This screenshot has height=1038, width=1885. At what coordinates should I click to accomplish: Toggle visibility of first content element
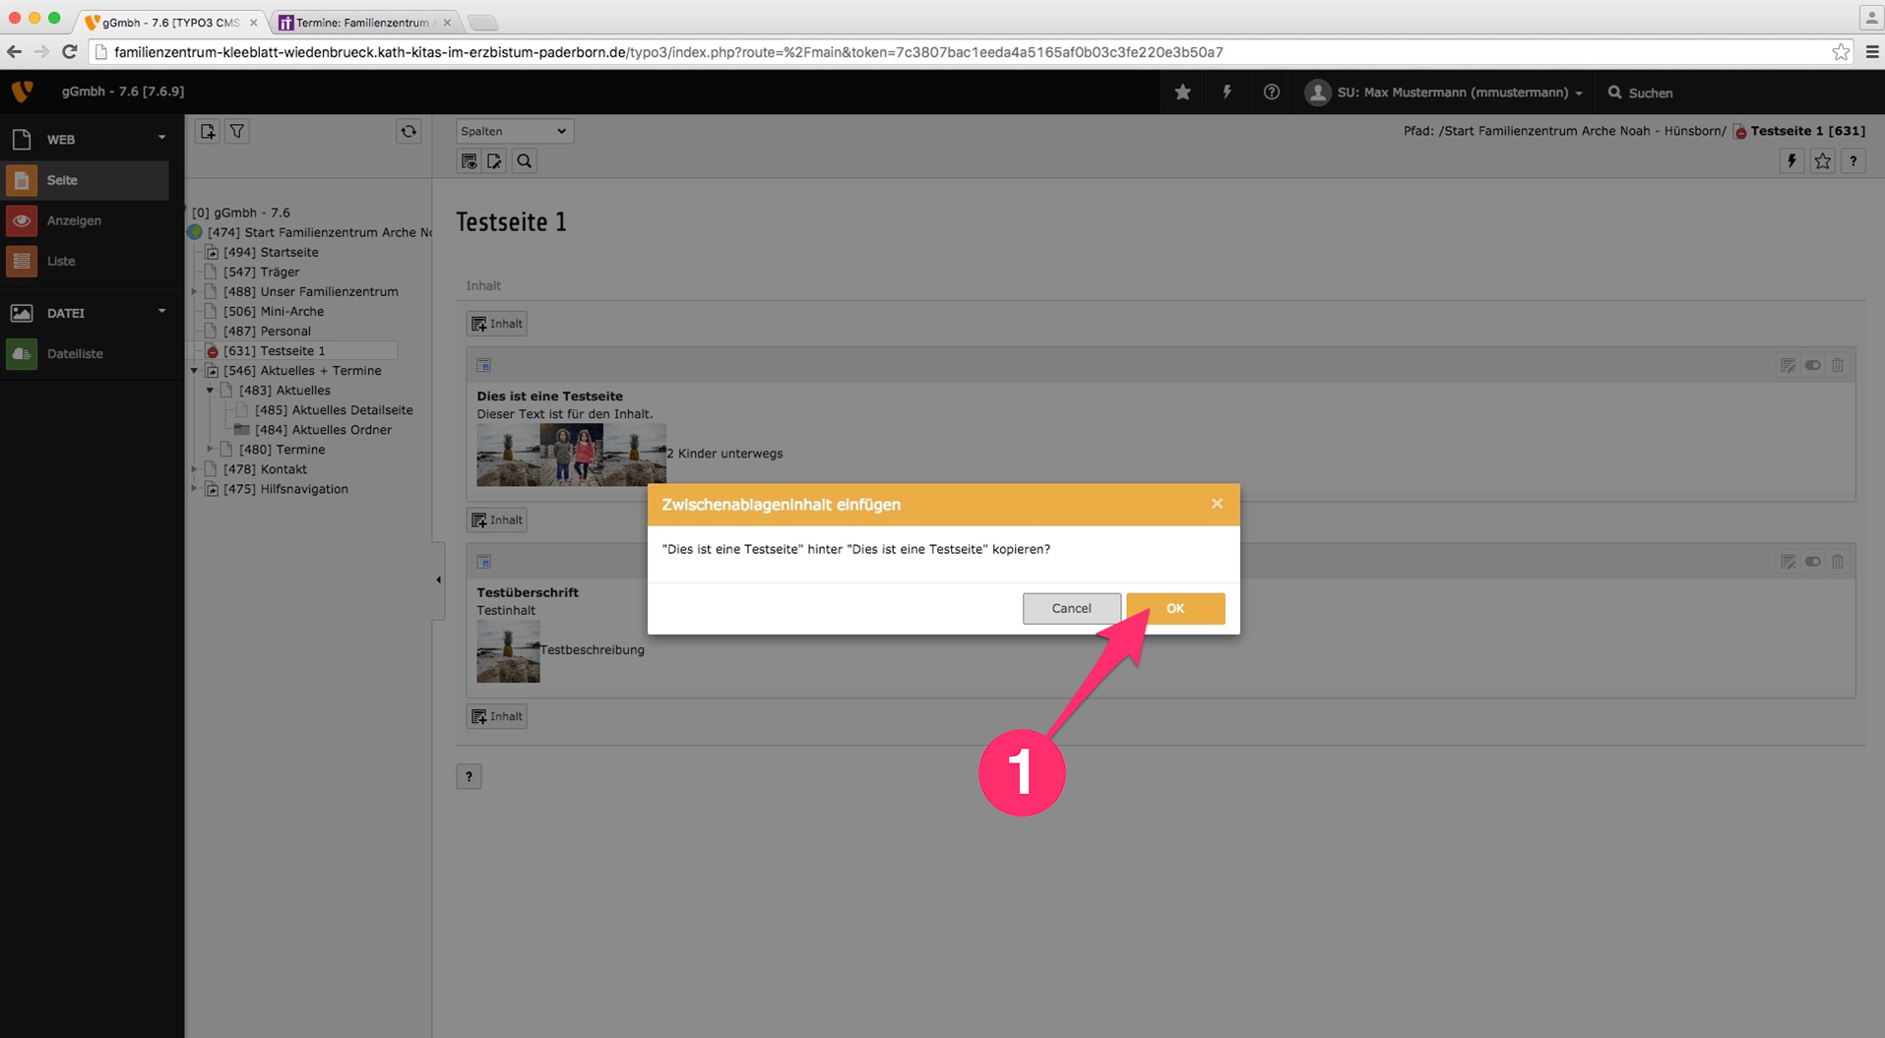pos(1812,365)
